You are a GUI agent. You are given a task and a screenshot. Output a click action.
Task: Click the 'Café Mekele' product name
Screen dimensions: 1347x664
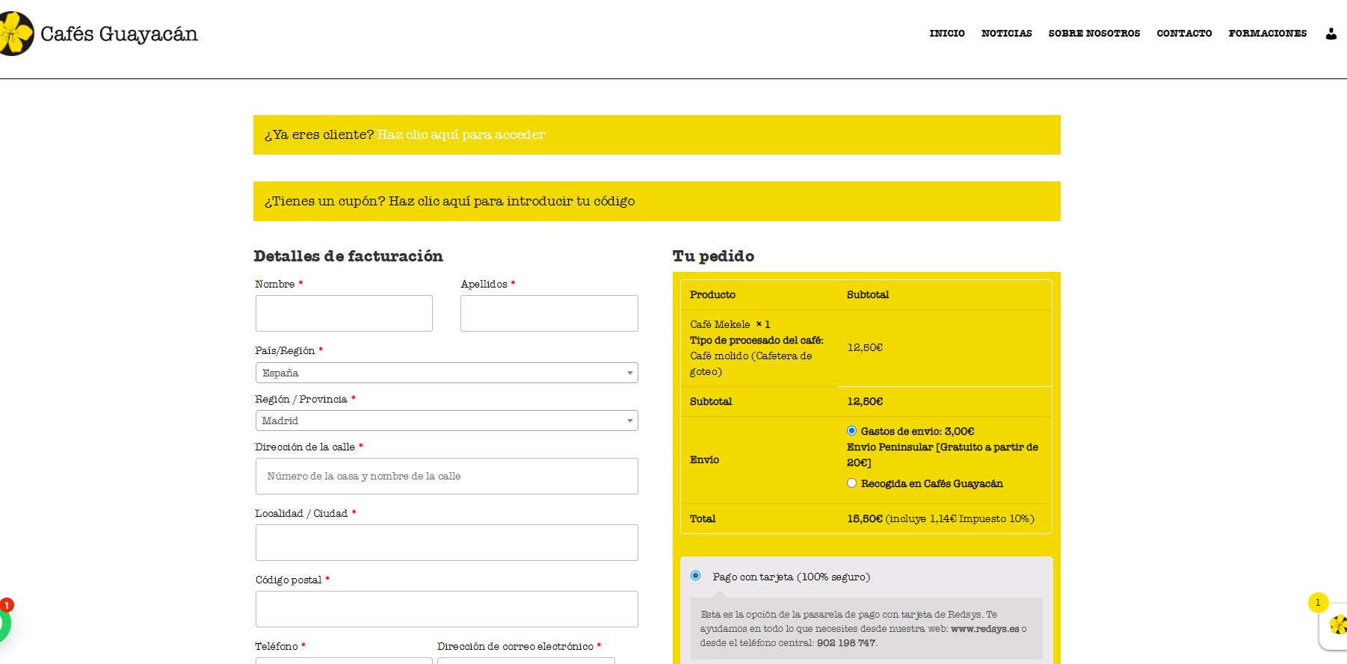pyautogui.click(x=720, y=324)
